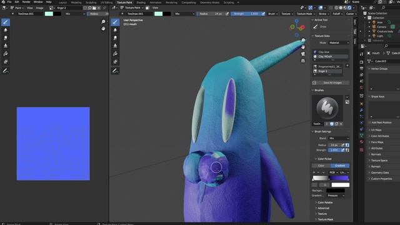Select Annotate tool in image editor toolbar
Screen dimensions: 400x225
tap(6, 71)
